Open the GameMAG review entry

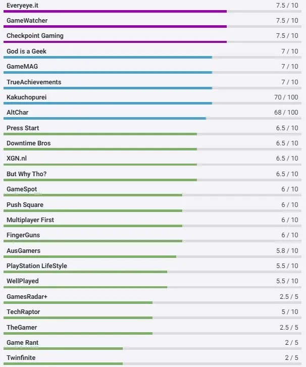click(x=22, y=67)
